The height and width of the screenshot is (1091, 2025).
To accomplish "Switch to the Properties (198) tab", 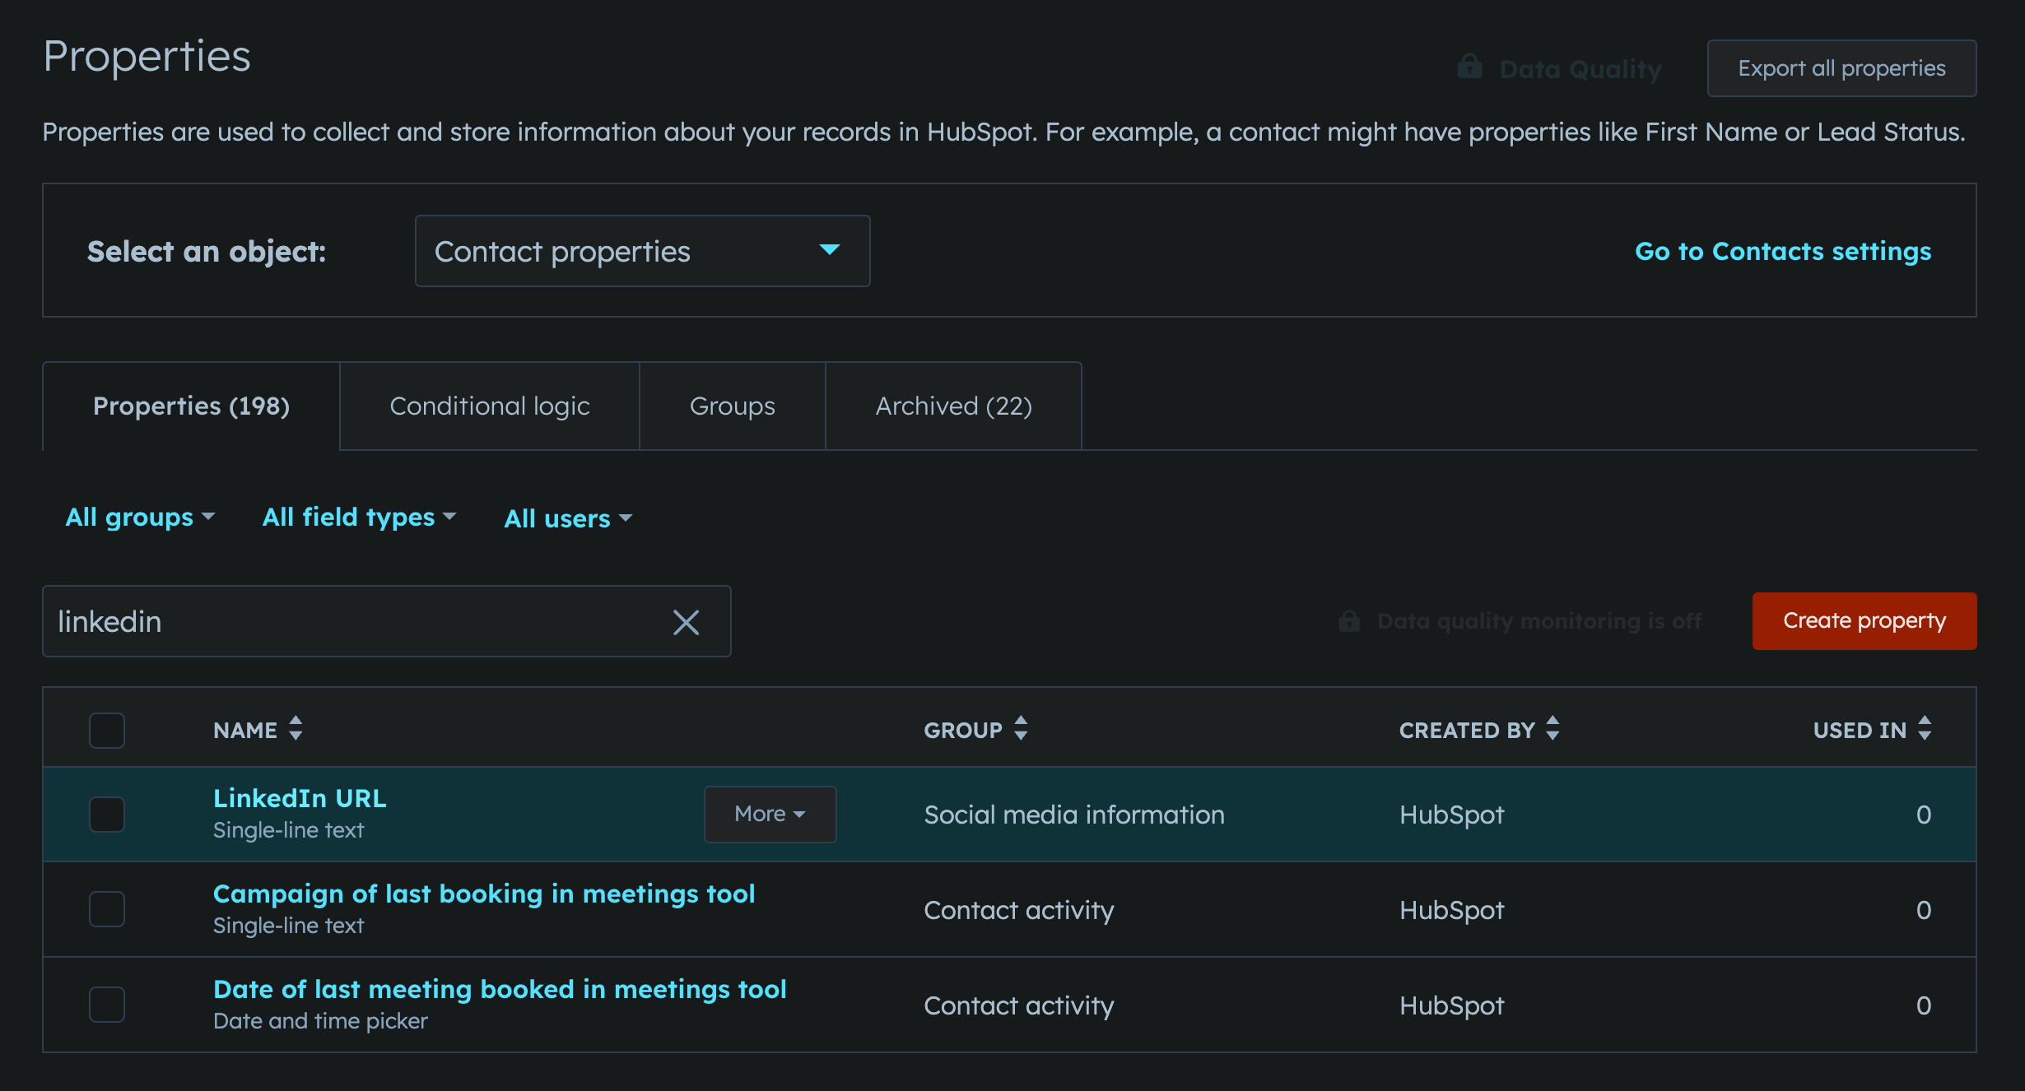I will coord(191,406).
